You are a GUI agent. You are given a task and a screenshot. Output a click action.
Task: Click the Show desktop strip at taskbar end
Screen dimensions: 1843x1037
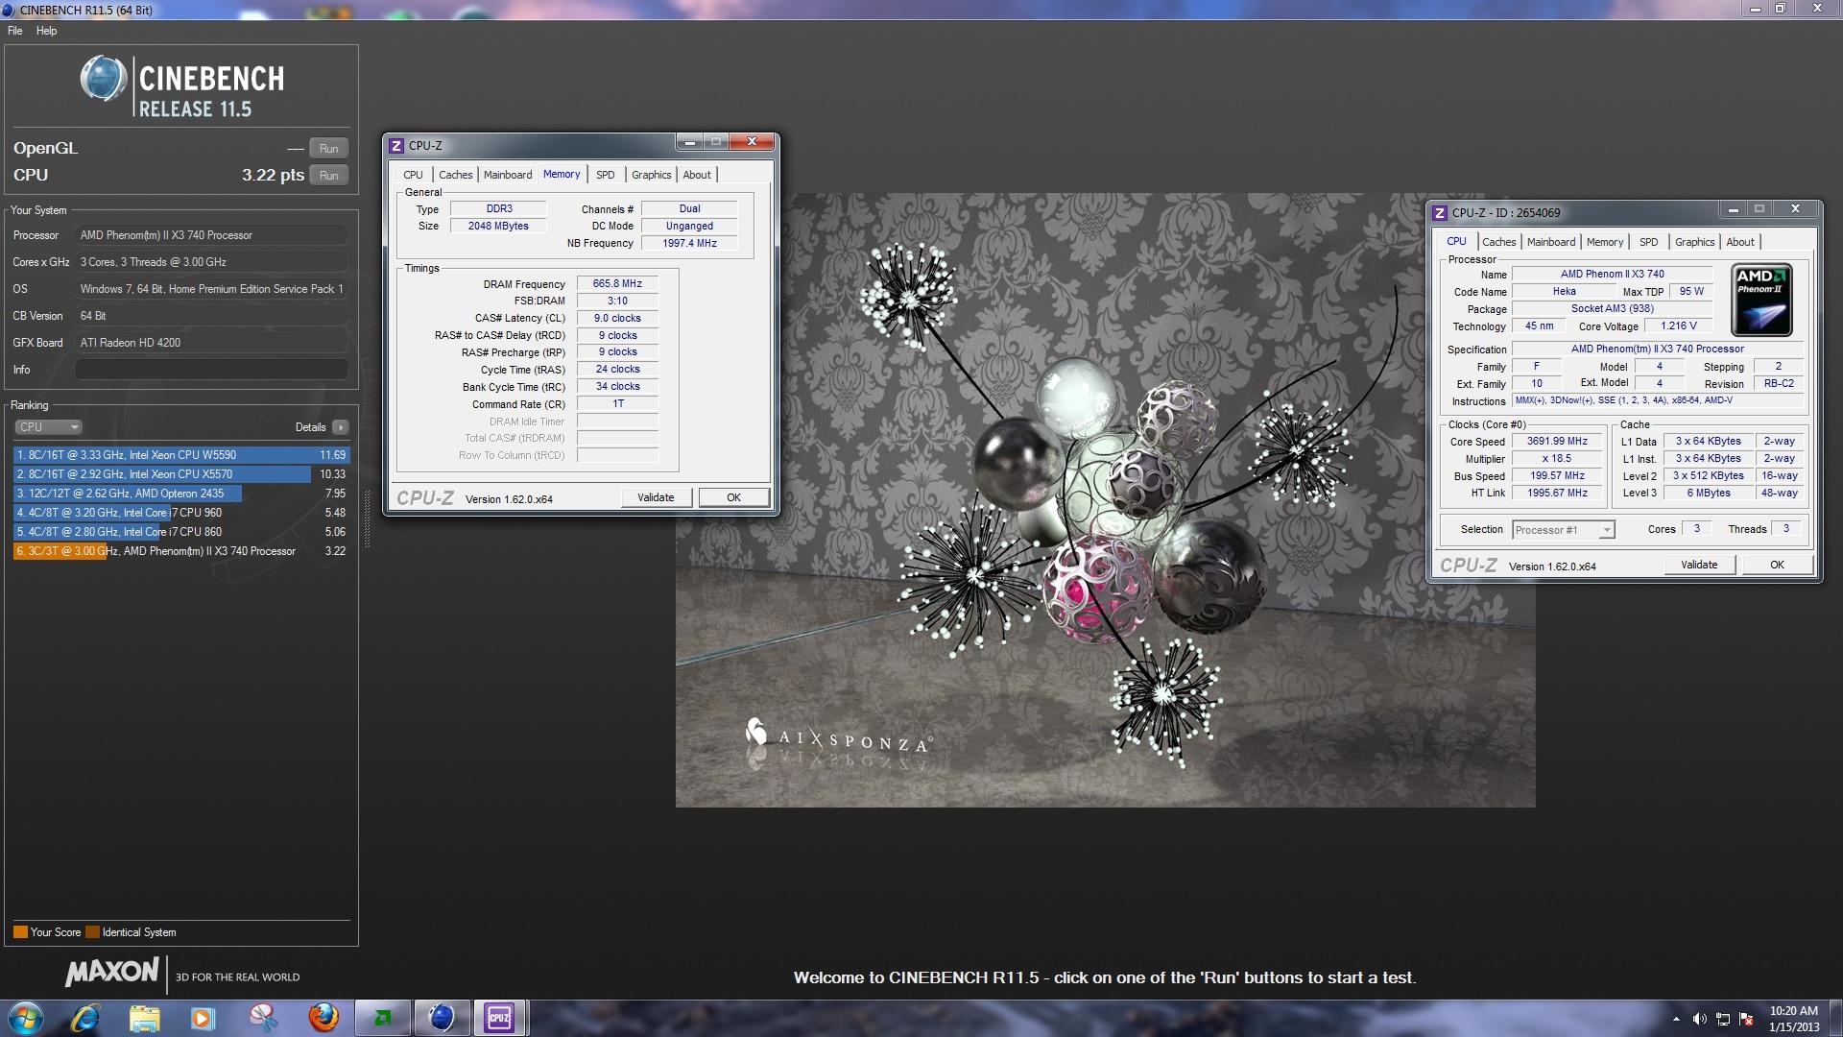[1835, 1018]
